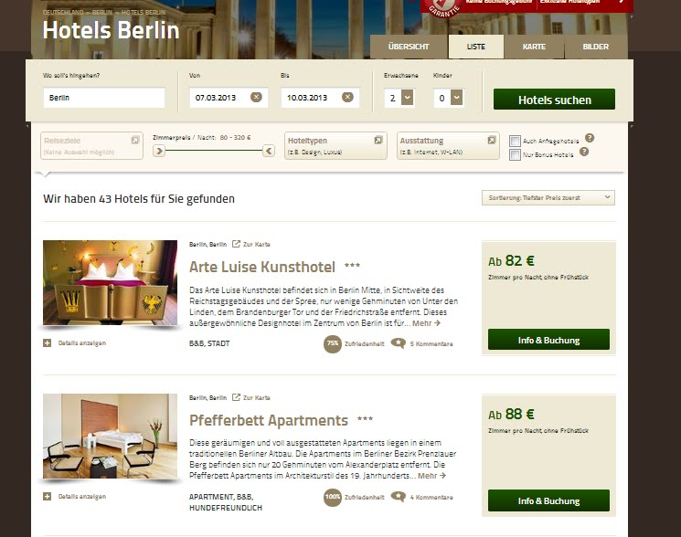
Task: Open the Kinder count dropdown
Action: [456, 97]
